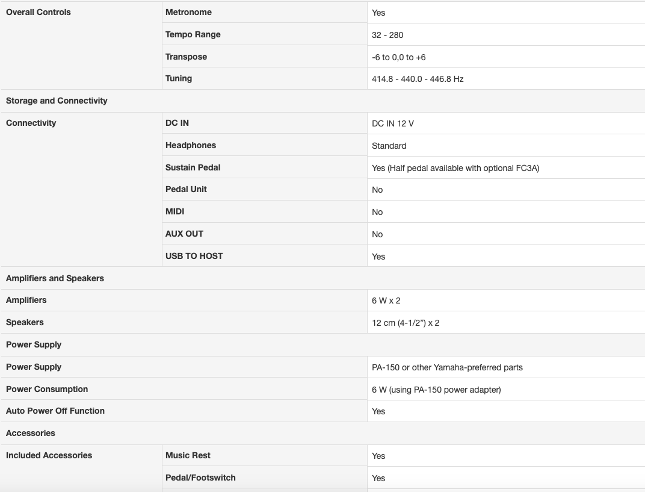Click the Speakers size value

point(406,323)
